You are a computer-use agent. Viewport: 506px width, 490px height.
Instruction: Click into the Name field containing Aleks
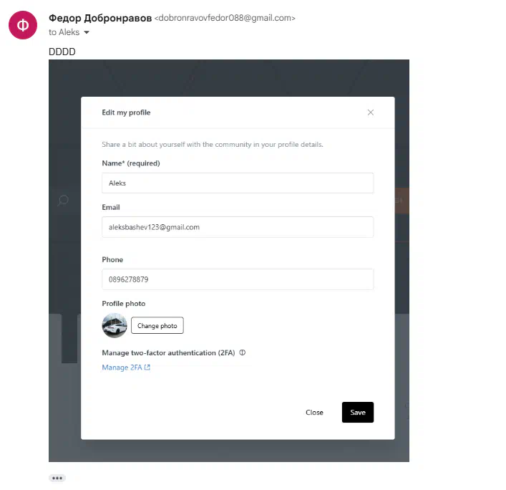[238, 183]
